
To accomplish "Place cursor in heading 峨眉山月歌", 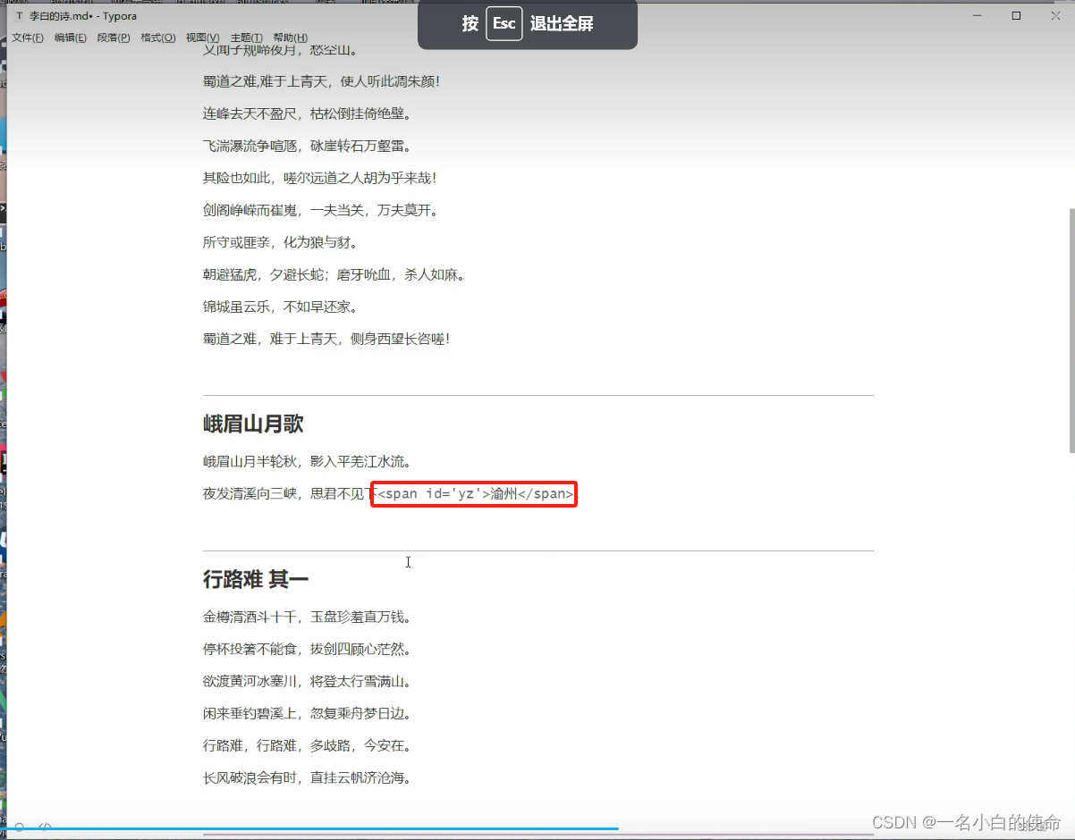I will coord(253,424).
